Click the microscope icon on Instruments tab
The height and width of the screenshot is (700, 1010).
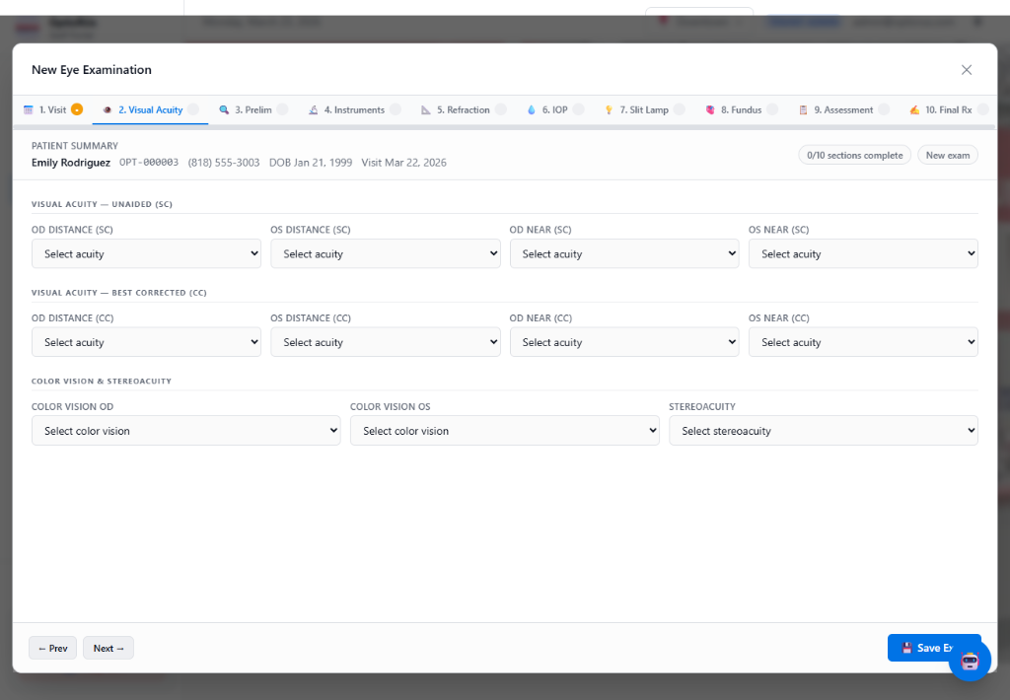pyautogui.click(x=313, y=109)
